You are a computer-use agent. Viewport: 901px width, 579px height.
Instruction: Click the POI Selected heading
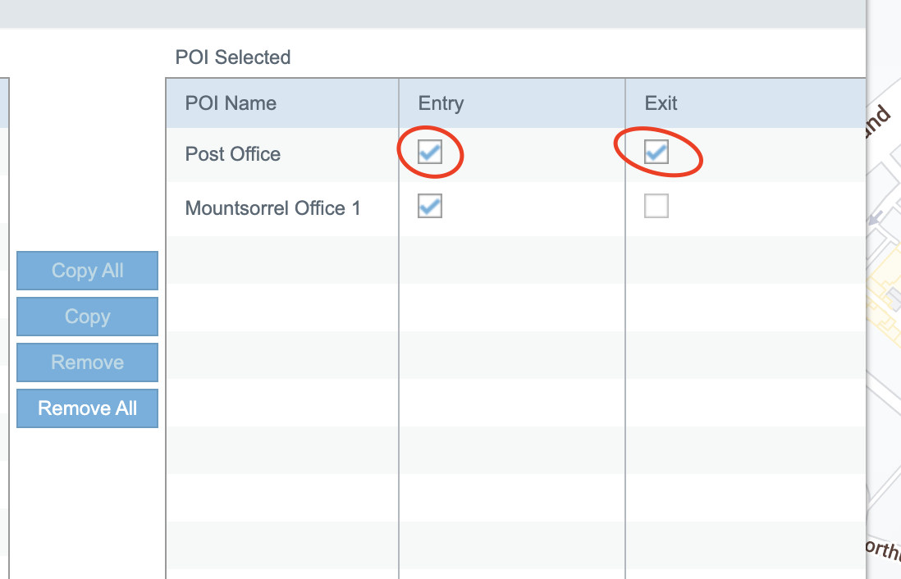click(233, 57)
